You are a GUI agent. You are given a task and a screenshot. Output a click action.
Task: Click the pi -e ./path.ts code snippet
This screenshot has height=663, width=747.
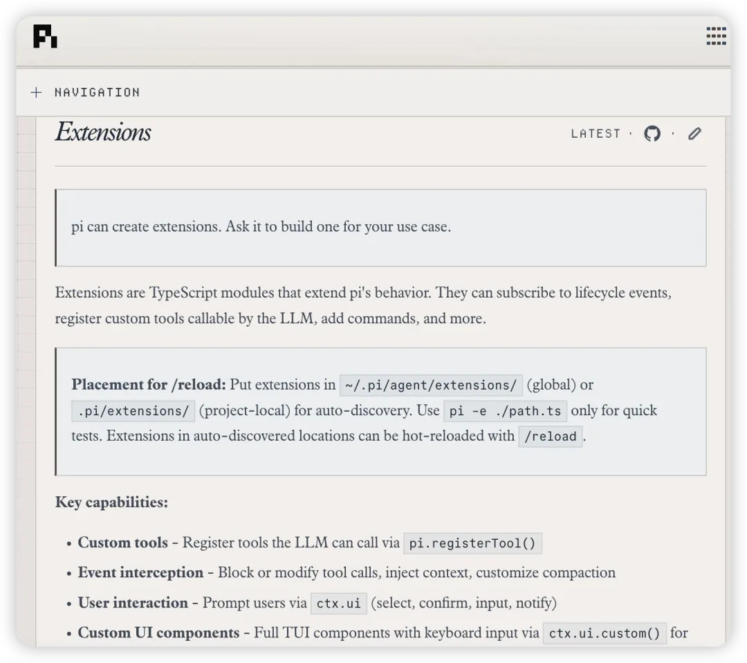(505, 411)
